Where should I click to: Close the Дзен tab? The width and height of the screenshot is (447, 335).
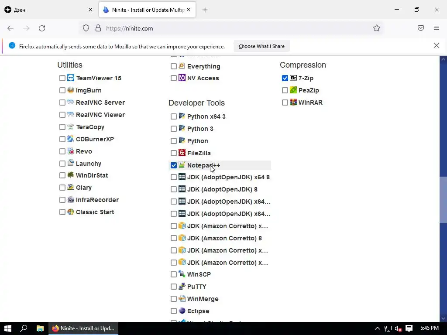[x=90, y=10]
